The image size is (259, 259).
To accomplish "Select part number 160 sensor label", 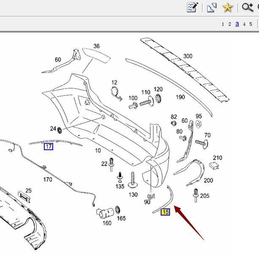I will tap(107, 223).
